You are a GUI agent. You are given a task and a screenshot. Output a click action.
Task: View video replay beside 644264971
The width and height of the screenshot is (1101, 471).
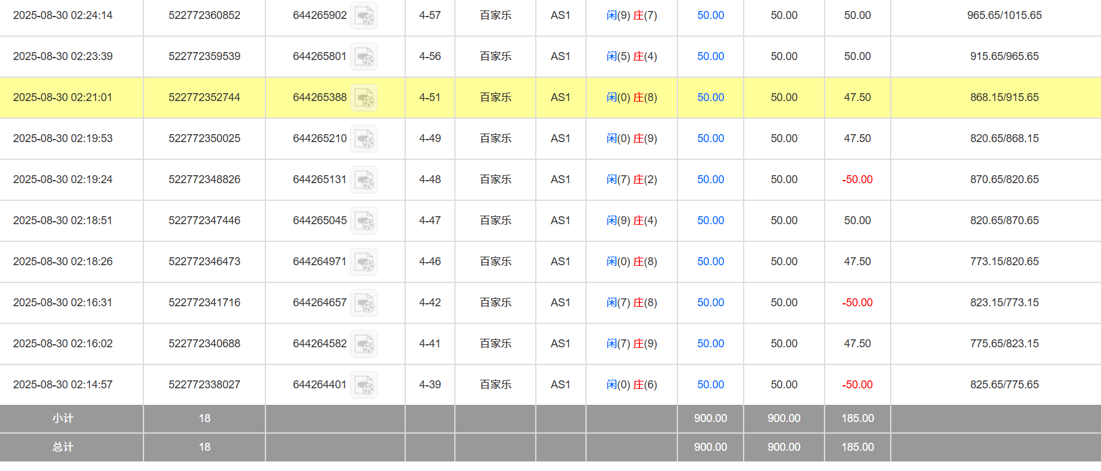(x=364, y=262)
